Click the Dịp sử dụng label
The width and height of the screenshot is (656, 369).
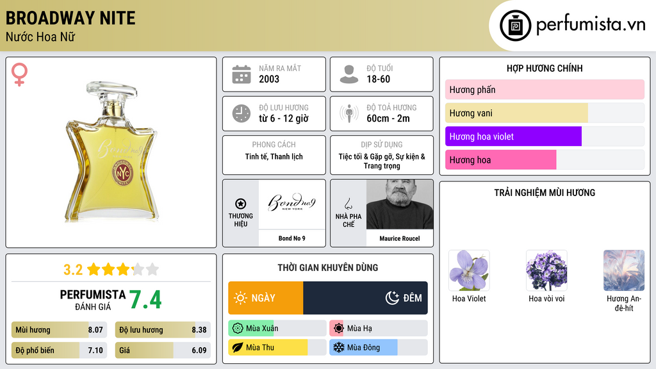(x=382, y=144)
